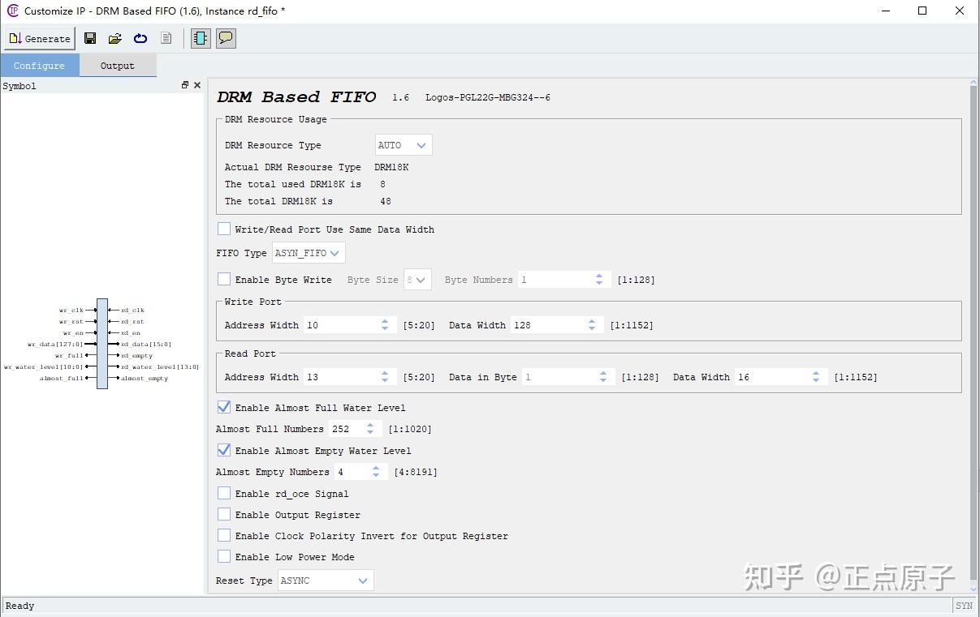Click the Generate button
The width and height of the screenshot is (980, 617).
click(x=40, y=38)
